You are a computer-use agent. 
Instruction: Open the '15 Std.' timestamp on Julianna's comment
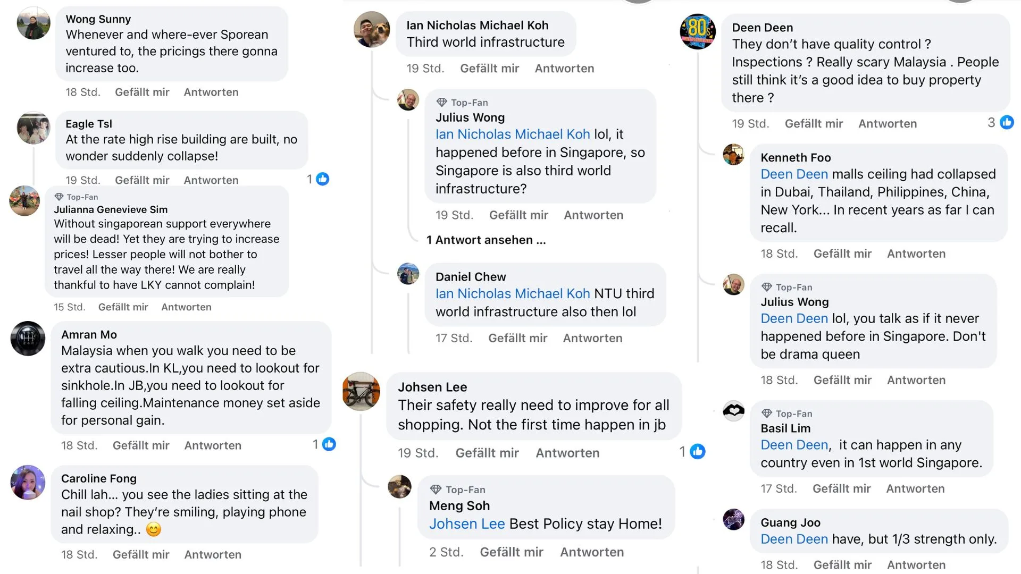click(69, 307)
